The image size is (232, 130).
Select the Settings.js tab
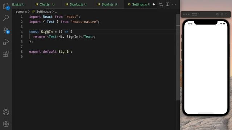139,4
